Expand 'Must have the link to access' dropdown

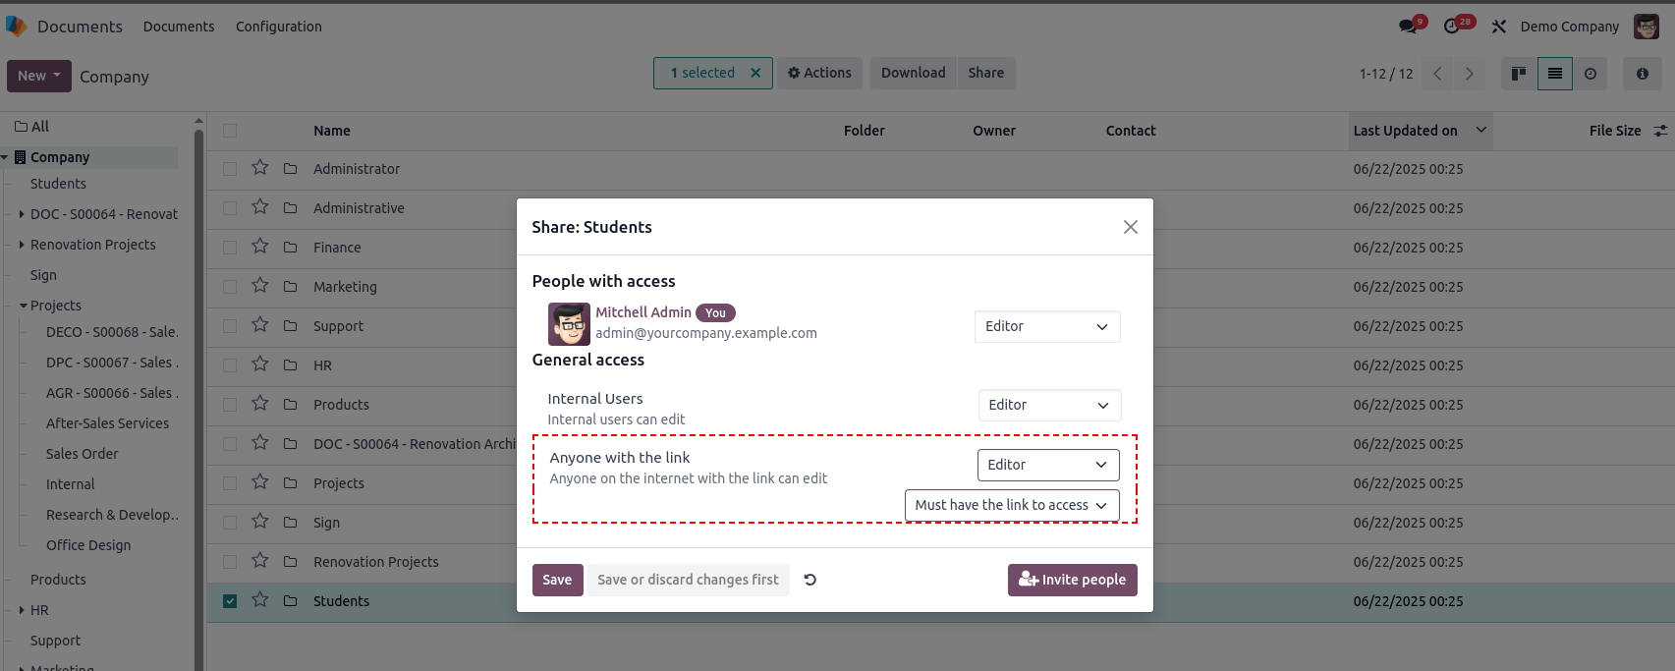pyautogui.click(x=1012, y=505)
